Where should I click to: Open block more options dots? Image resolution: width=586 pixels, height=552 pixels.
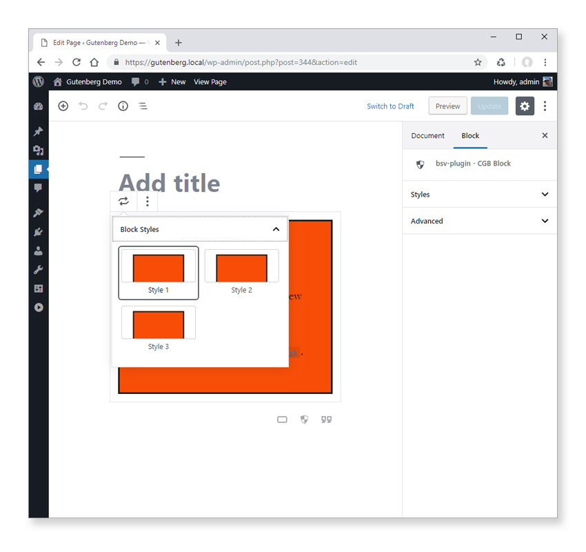tap(148, 201)
